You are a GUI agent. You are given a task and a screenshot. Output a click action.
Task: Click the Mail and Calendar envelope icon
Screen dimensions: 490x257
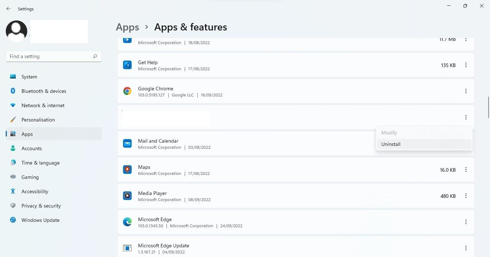click(x=127, y=143)
